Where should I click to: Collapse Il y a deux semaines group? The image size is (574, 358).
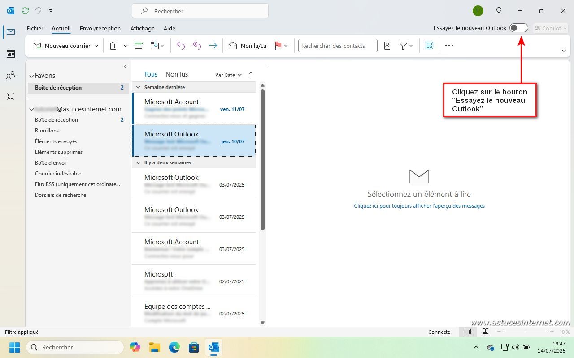click(138, 162)
